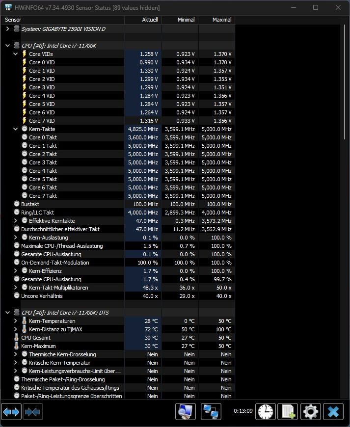This screenshot has width=350, height=427.
Task: Click the icon beside Durchschnittlicher effektiver Takt
Action: pyautogui.click(x=17, y=229)
